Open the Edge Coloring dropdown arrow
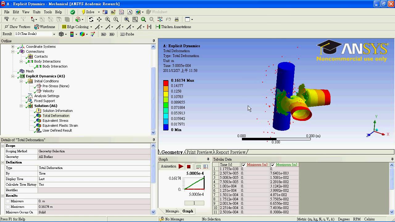 (91, 27)
